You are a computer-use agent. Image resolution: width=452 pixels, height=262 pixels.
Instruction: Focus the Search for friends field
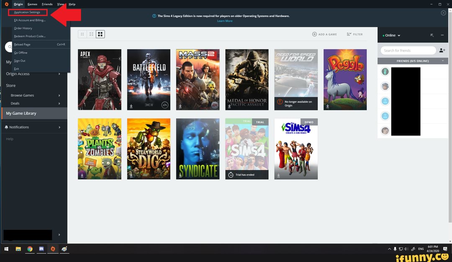[x=408, y=51]
